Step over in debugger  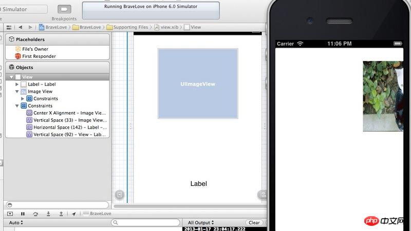tap(35, 214)
